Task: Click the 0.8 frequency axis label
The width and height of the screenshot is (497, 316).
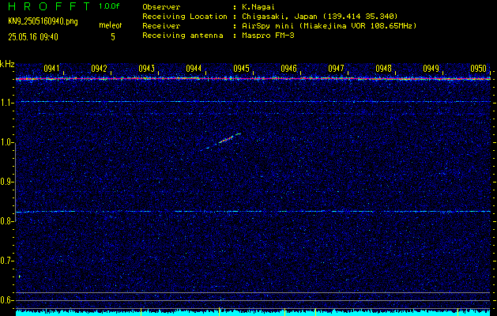Action: coord(6,221)
